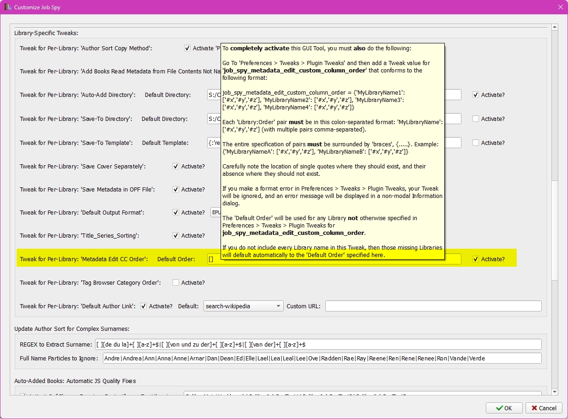Toggle Activate for 'Title_Series_Sorting'
Viewport: 568px width, 419px height.
(x=176, y=235)
